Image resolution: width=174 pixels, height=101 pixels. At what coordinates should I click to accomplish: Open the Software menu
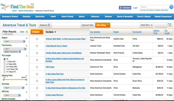tap(108, 17)
